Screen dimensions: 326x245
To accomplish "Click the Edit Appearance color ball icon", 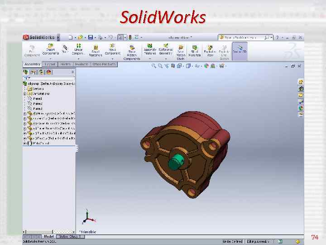I will click(x=206, y=66).
